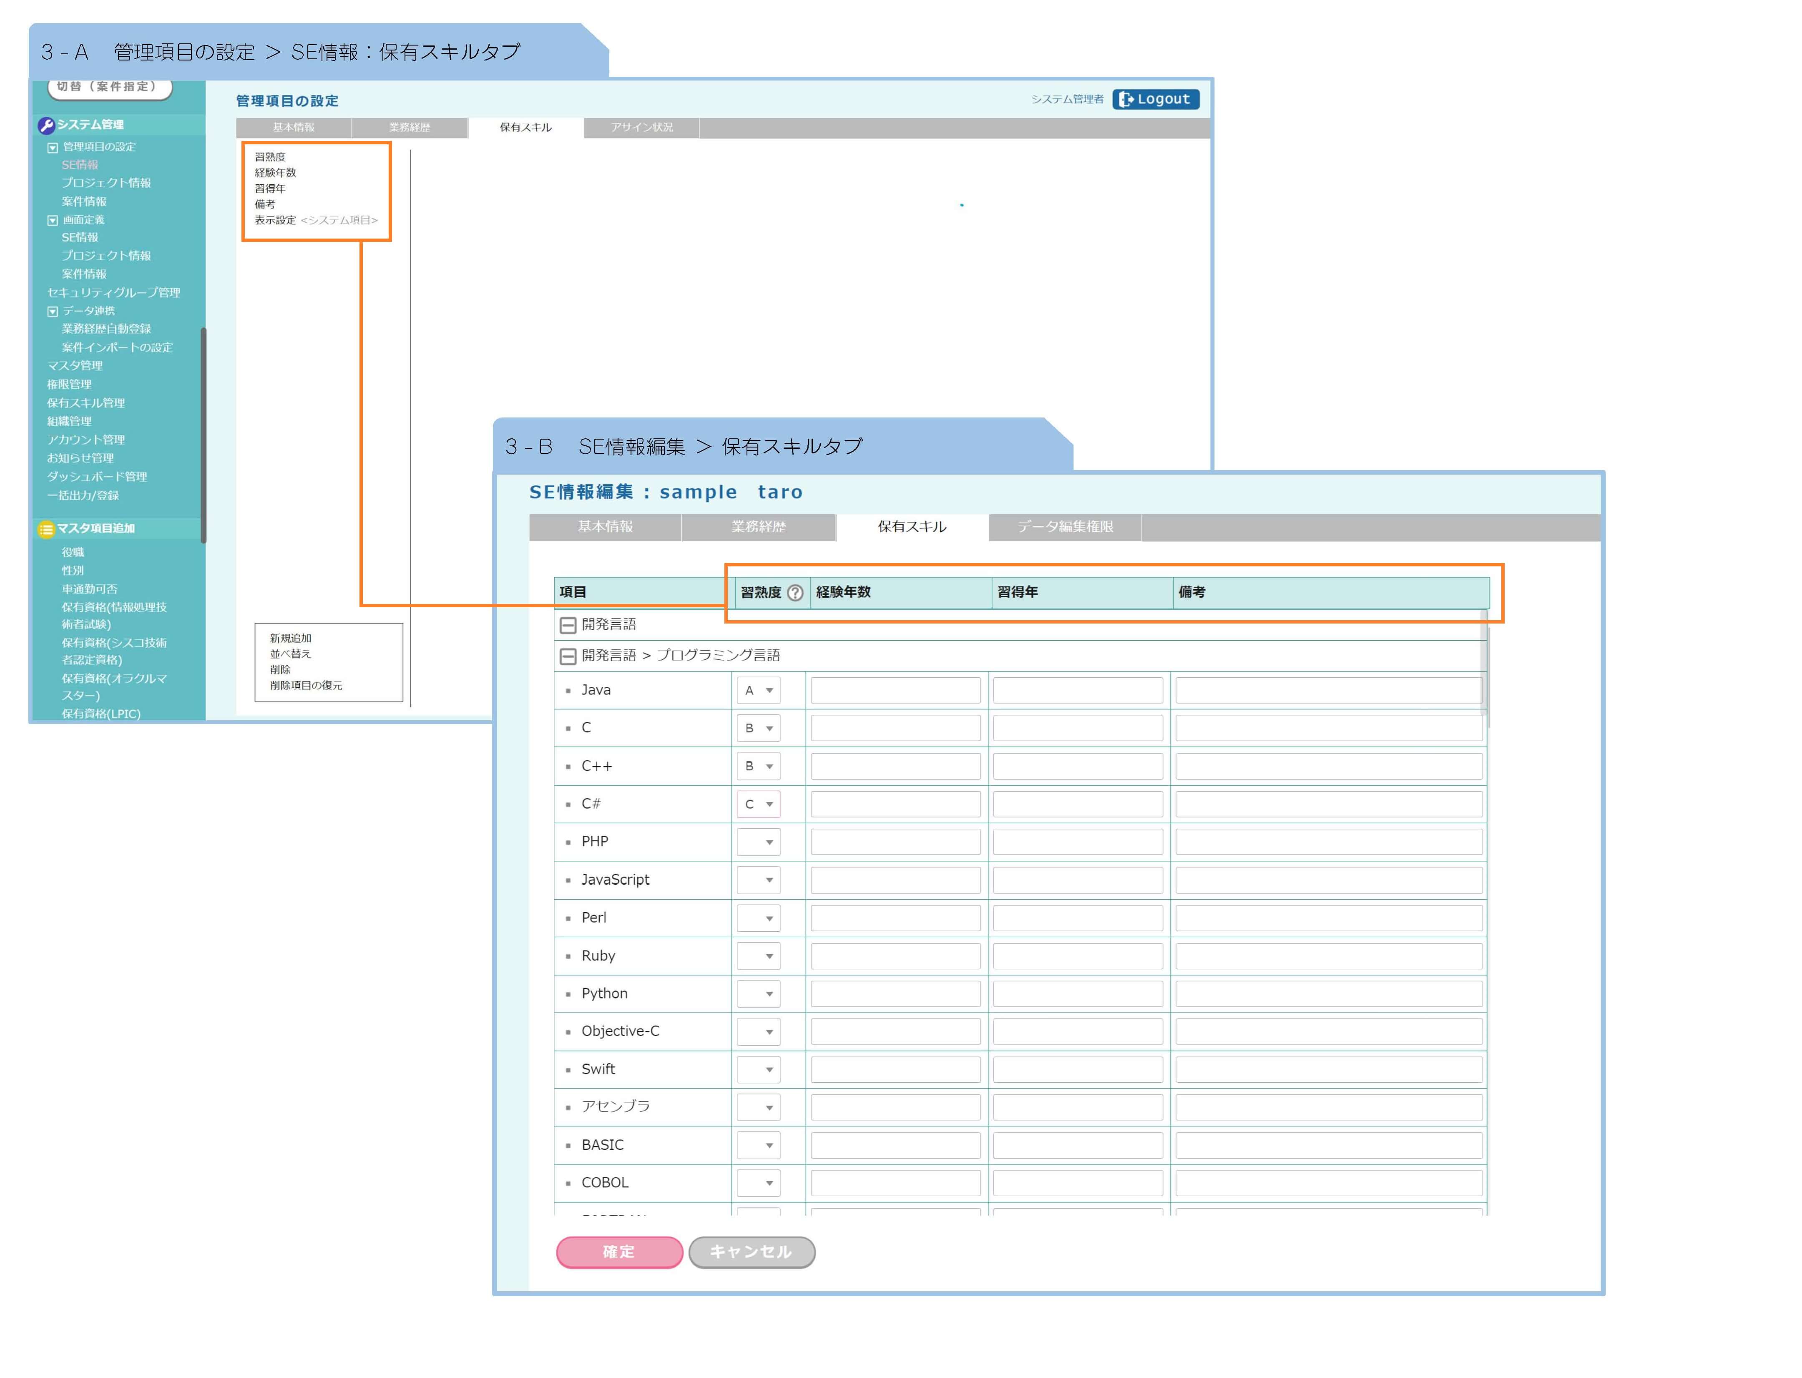The image size is (1802, 1378).
Task: Switch to the 業務経歴 tab in SE情報編集
Action: tap(758, 527)
